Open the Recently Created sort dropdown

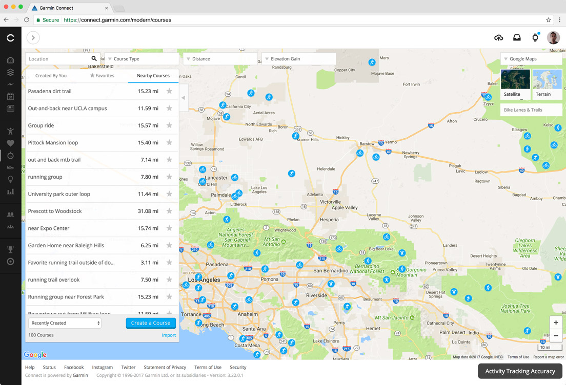(65, 323)
